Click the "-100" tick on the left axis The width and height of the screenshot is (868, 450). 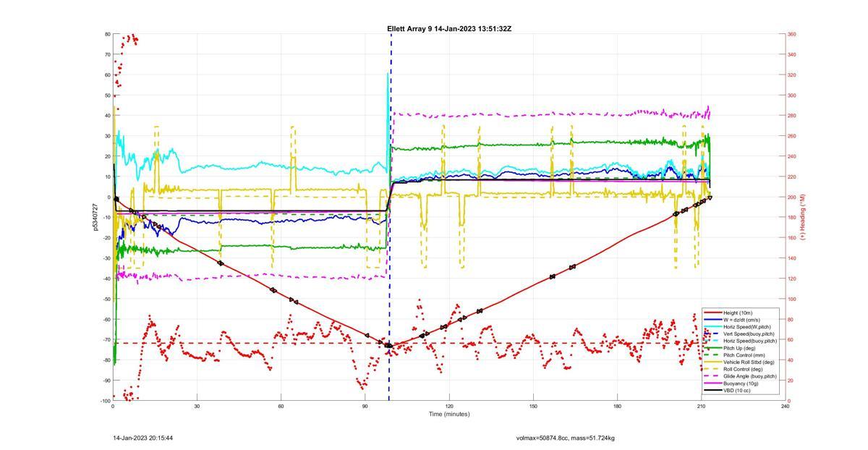click(106, 401)
